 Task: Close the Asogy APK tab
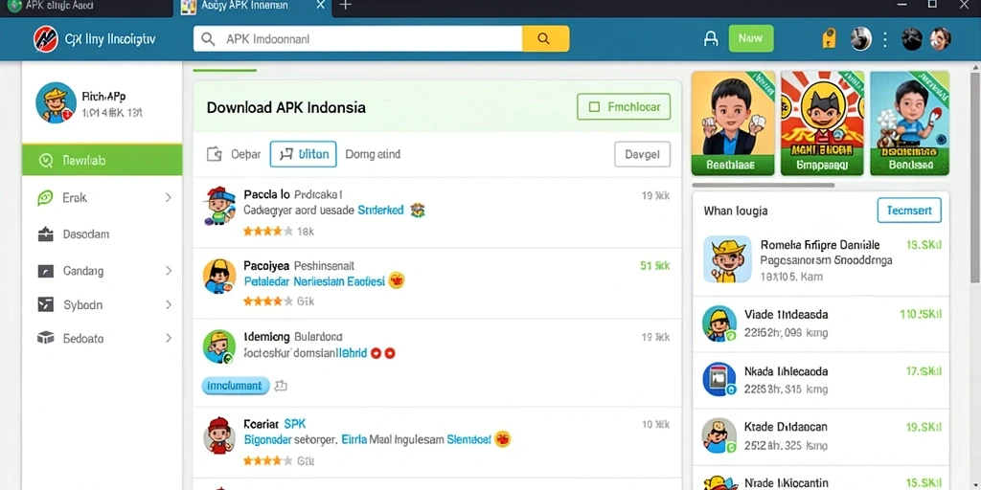tap(320, 5)
